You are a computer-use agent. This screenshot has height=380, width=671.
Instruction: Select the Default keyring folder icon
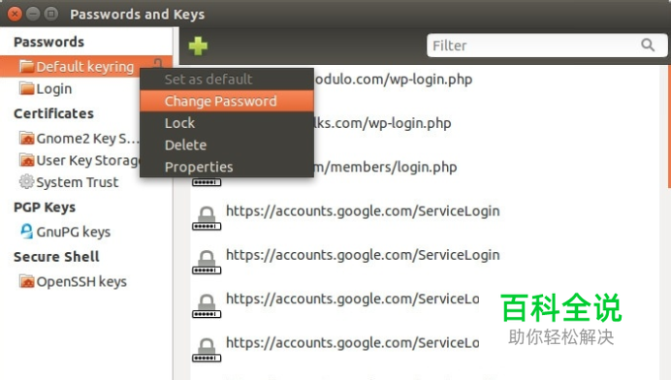click(26, 66)
